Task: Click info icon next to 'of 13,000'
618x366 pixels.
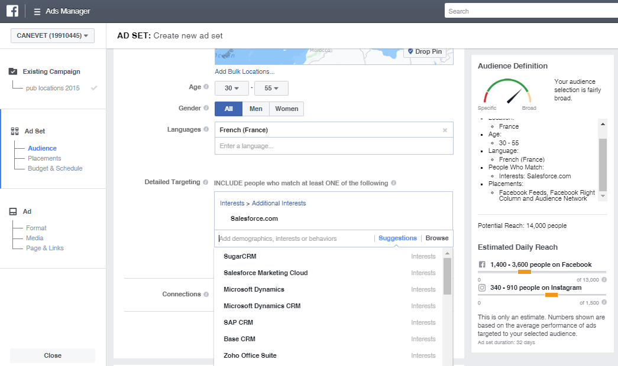Action: coord(604,279)
